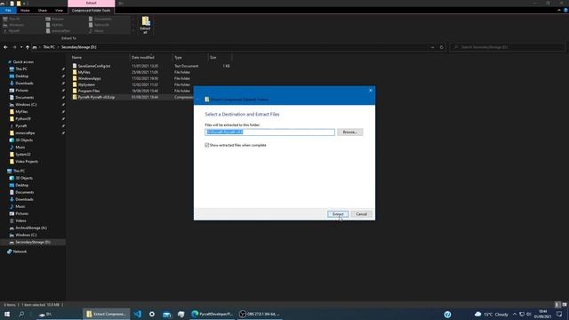Click This PC in the address breadcrumb
The image size is (569, 320).
pos(49,47)
